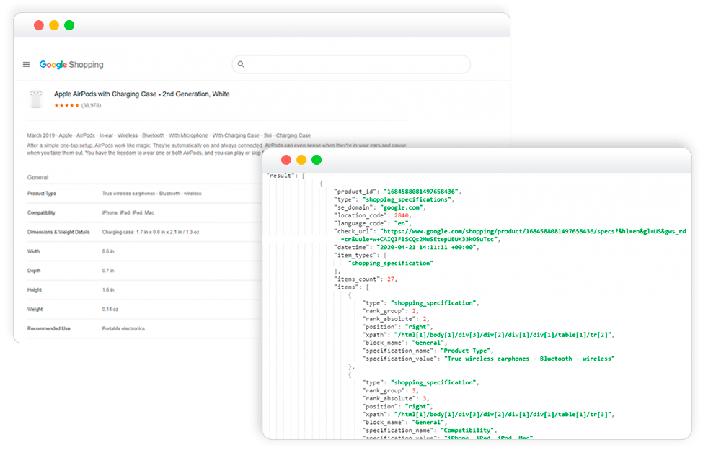The width and height of the screenshot is (703, 450).
Task: Click the specification_name "Product Type" value
Action: pos(467,351)
